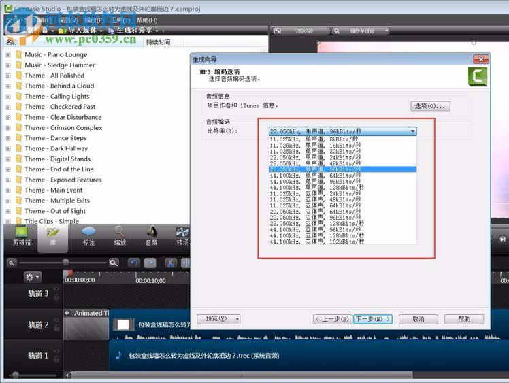This screenshot has height=383, width=509.
Task: Select the system audio clip on track 1
Action: (308, 355)
